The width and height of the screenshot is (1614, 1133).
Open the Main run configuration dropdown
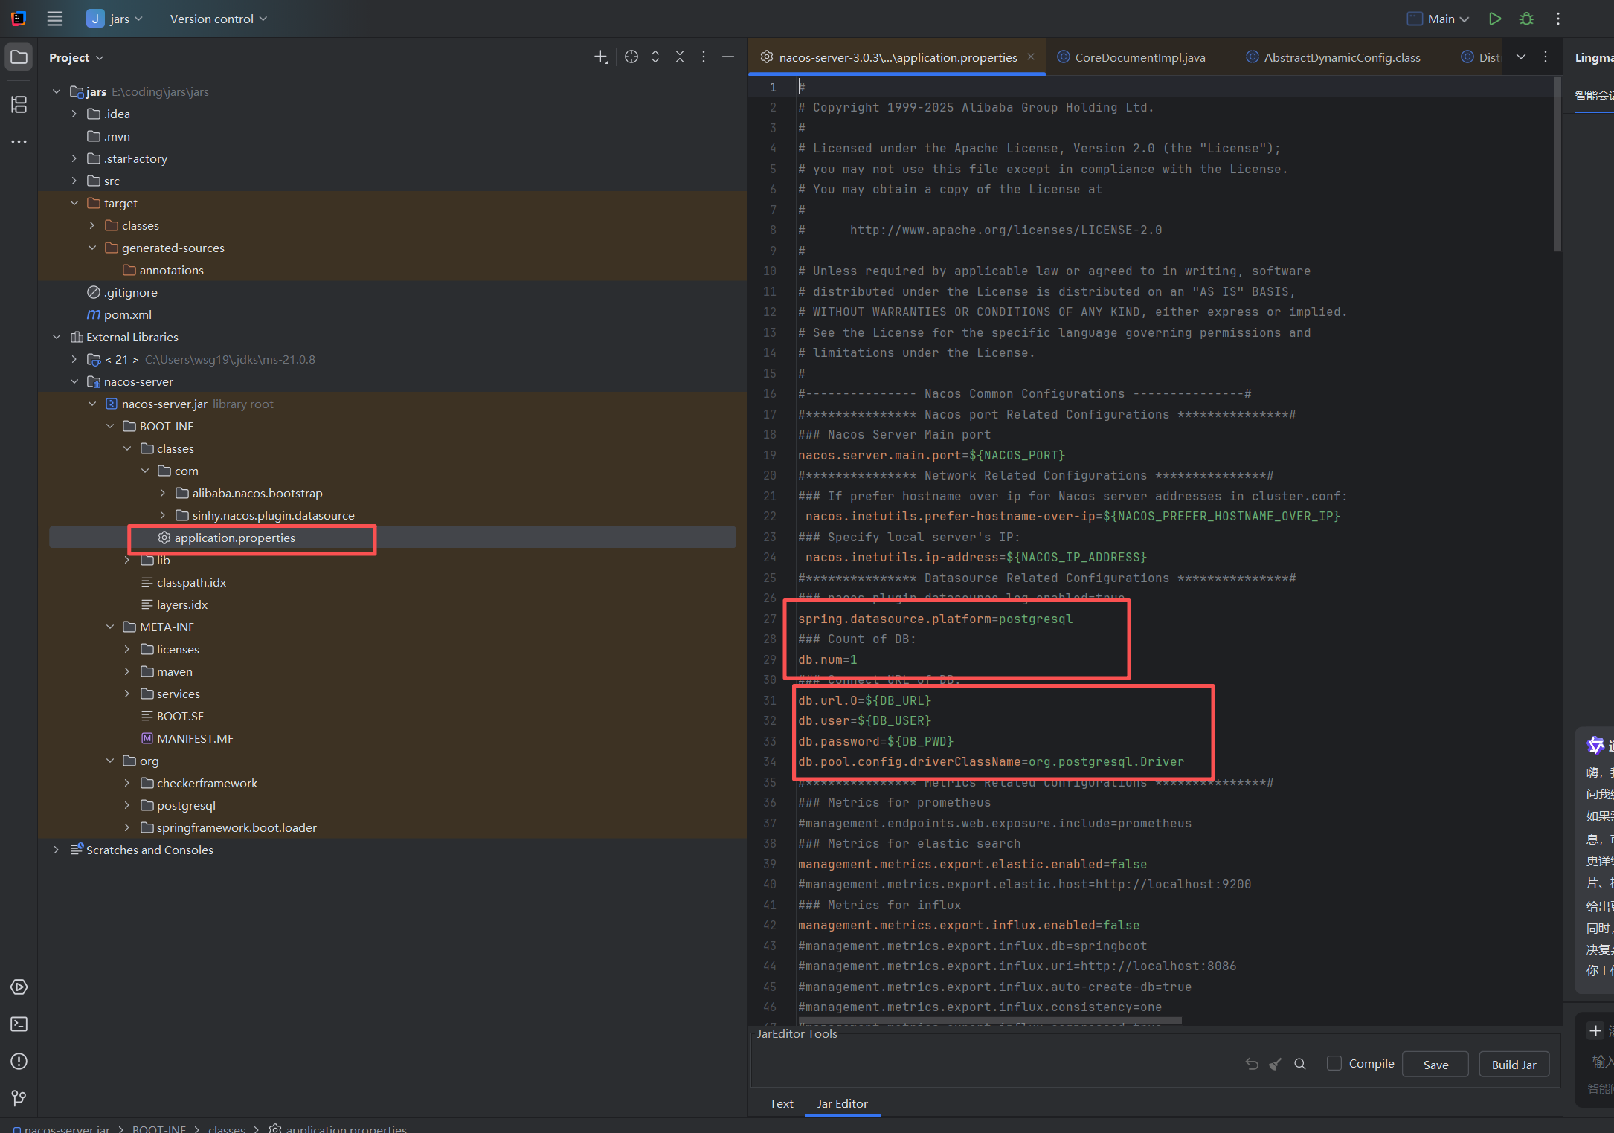1438,19
